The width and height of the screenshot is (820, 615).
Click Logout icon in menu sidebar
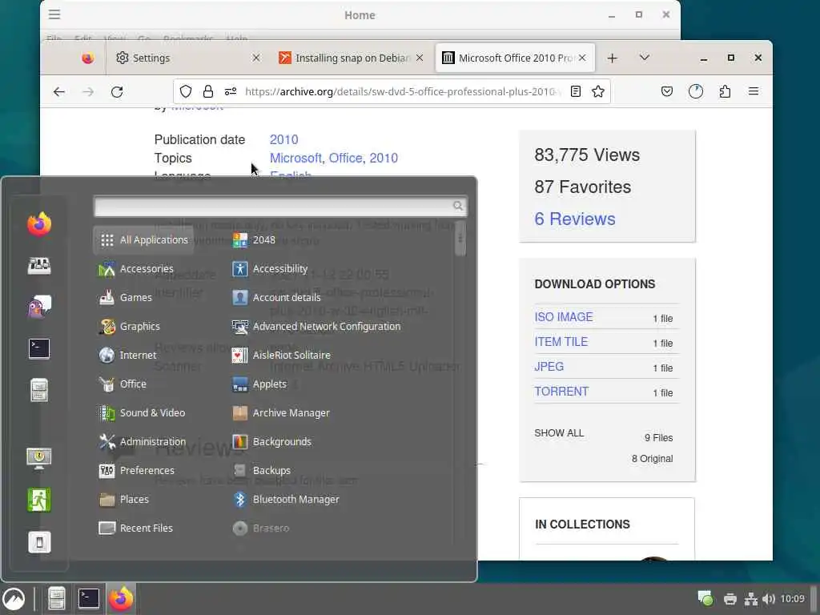point(39,500)
